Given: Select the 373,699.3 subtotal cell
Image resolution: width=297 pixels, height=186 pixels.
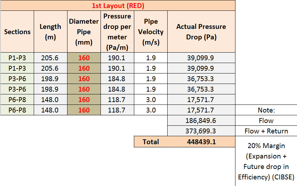Looking at the screenshot, I should 201,131.
